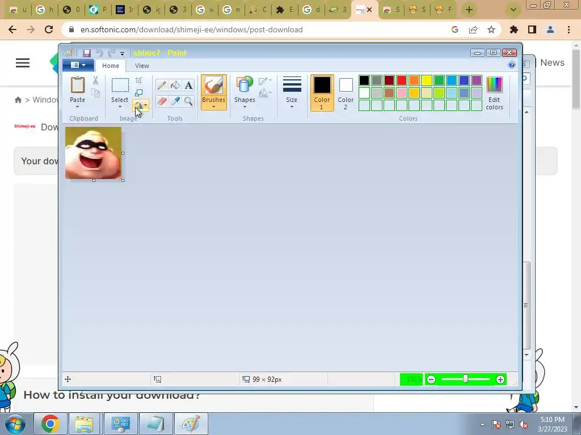Image resolution: width=581 pixels, height=435 pixels.
Task: Open the side panel icon in Chrome
Action: click(x=532, y=29)
